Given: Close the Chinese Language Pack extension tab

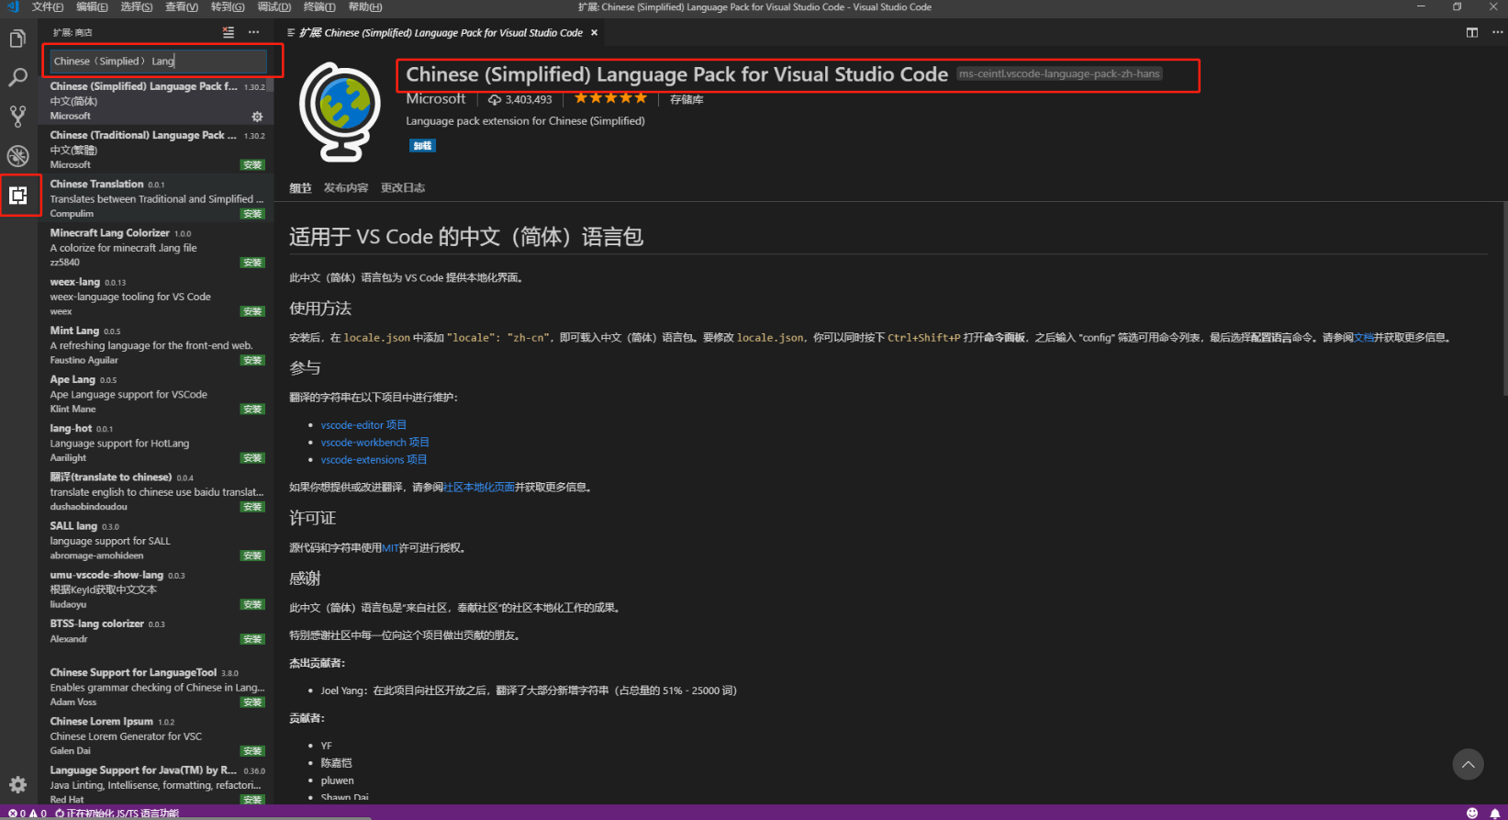Looking at the screenshot, I should pyautogui.click(x=594, y=32).
